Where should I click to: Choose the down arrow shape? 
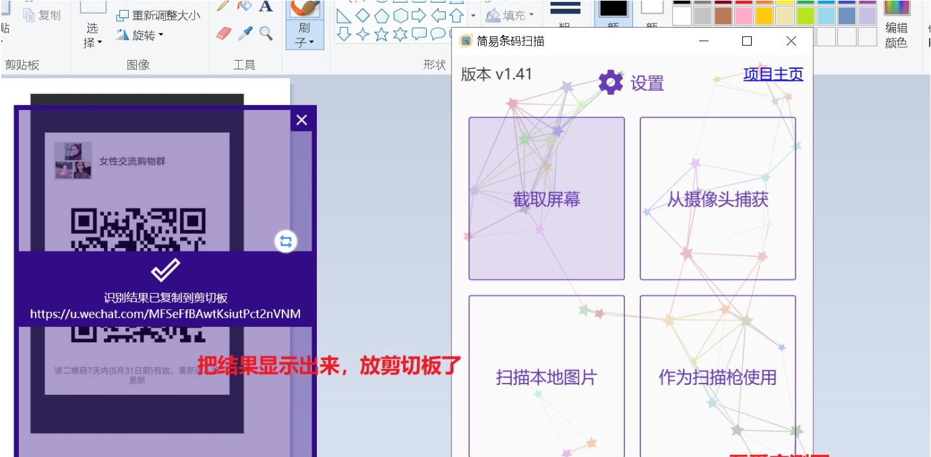tap(344, 34)
